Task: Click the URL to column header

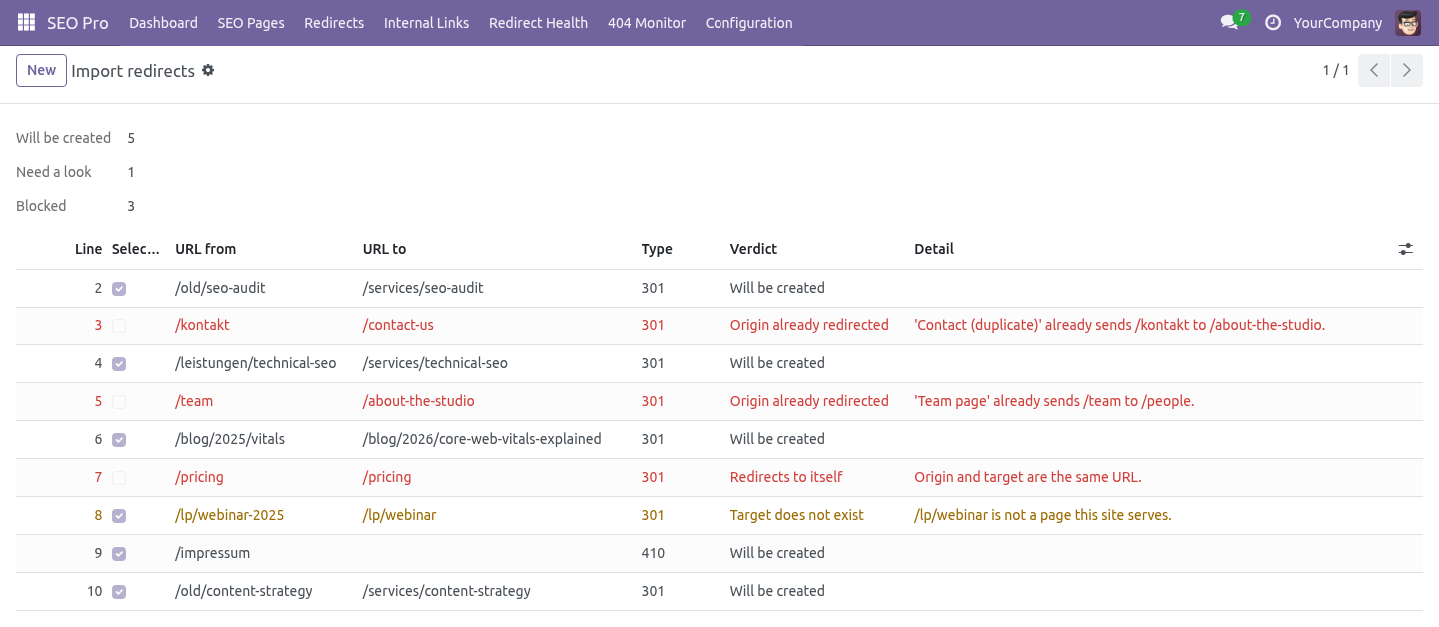Action: [x=384, y=249]
